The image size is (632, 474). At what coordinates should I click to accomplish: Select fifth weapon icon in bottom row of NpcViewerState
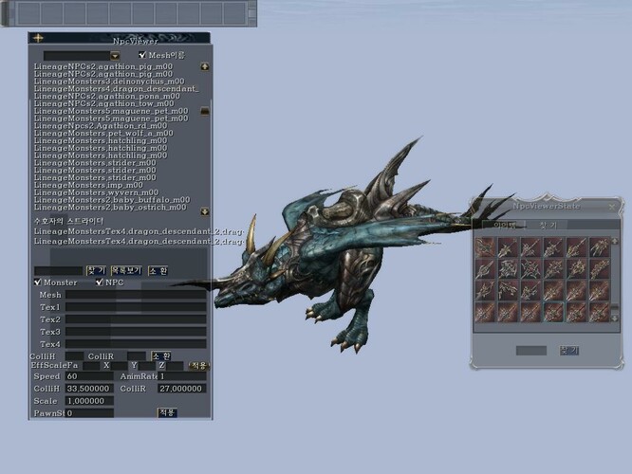pos(576,312)
